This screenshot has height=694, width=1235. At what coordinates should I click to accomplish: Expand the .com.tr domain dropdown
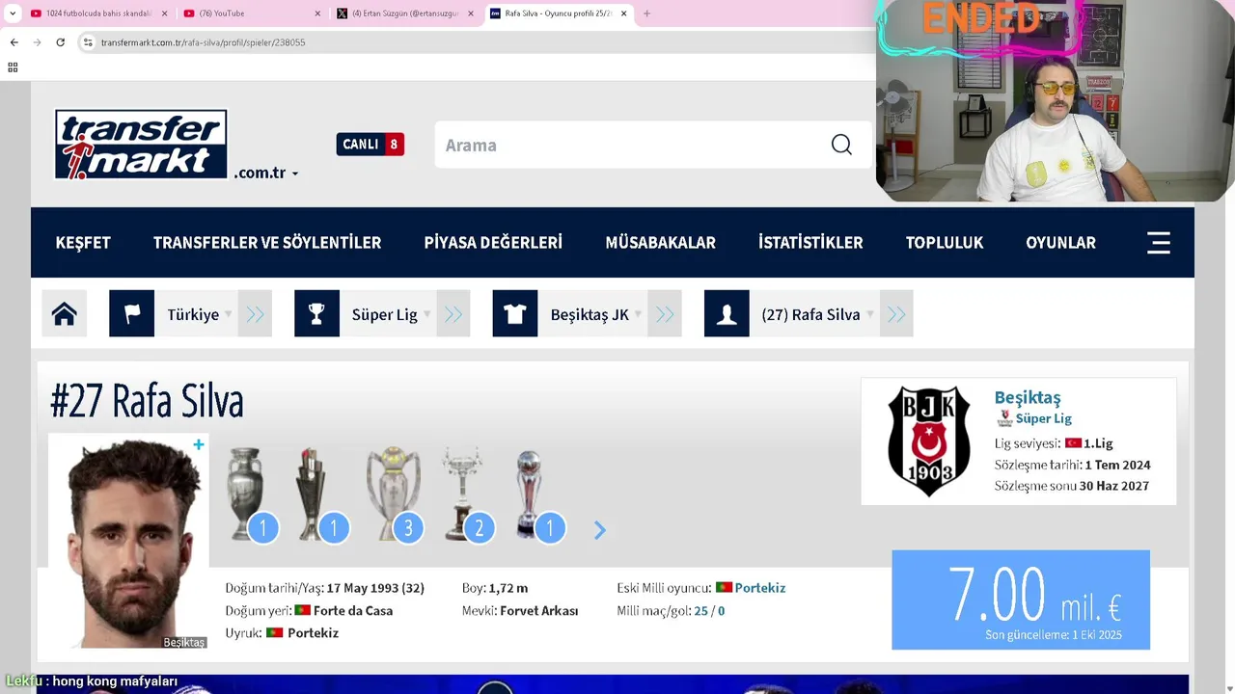pyautogui.click(x=295, y=174)
